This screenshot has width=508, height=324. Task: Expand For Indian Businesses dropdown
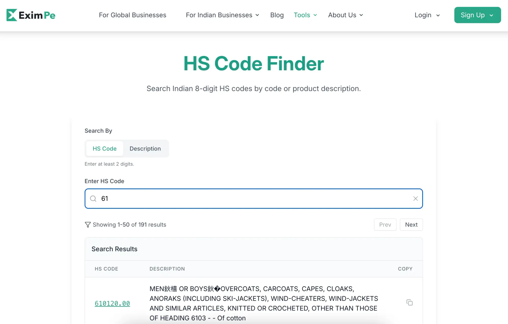pos(222,15)
